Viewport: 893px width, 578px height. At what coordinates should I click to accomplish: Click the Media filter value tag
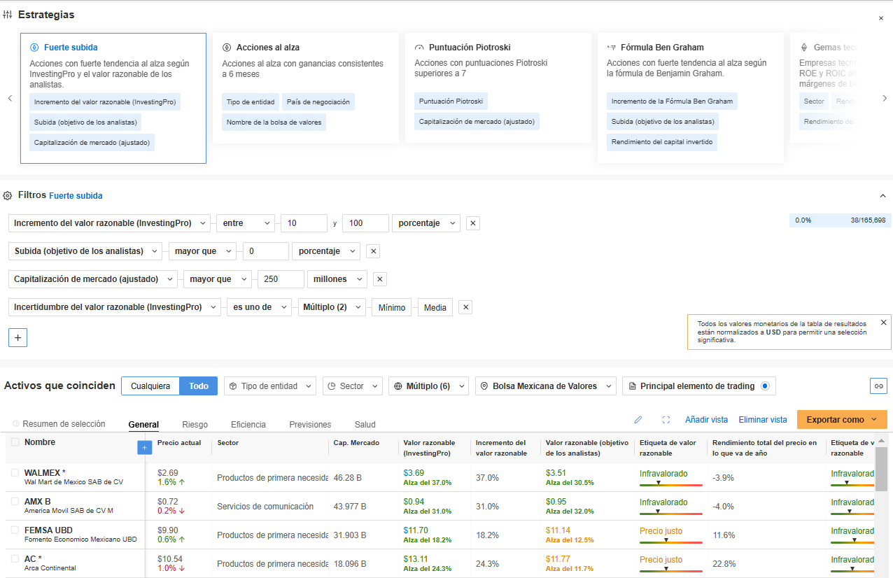tap(435, 307)
